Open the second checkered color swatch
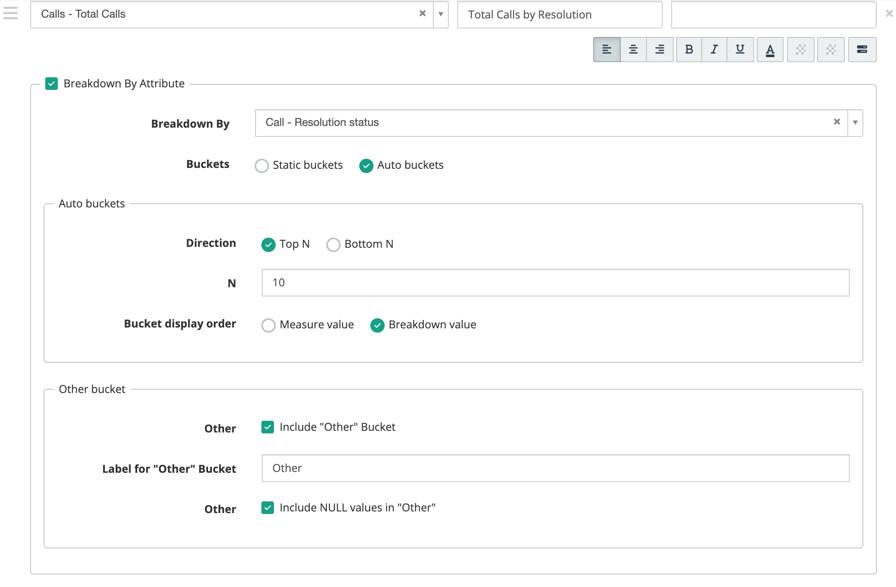Viewport: 896px width, 587px height. (831, 50)
